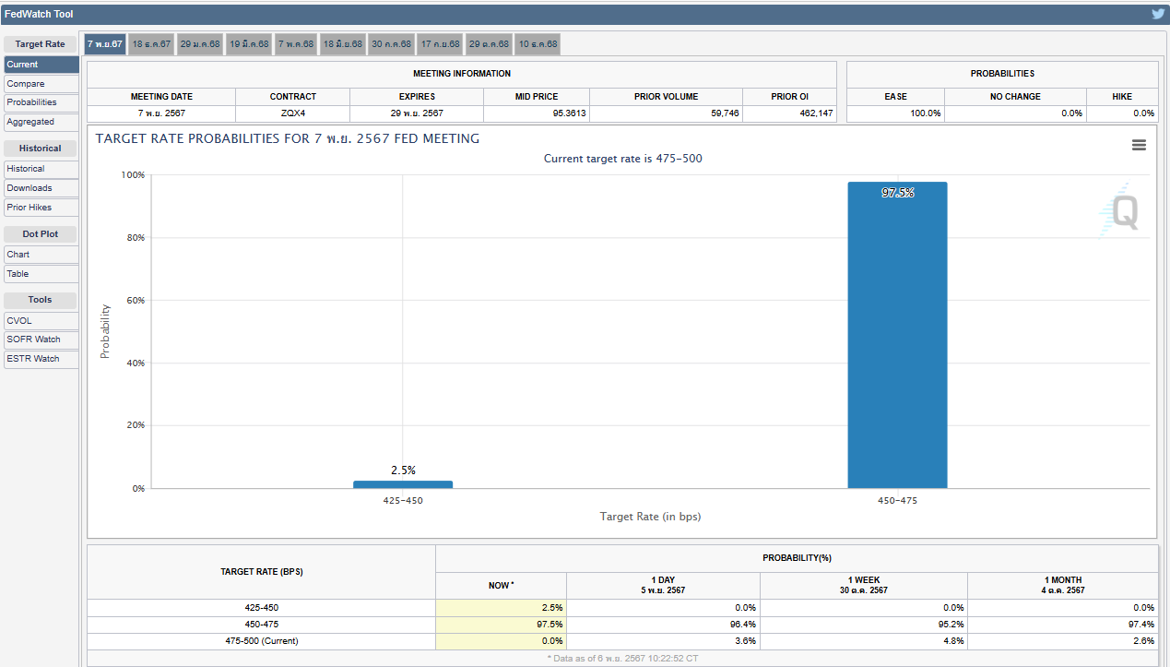Click the '450-475' row label in table
The image size is (1170, 667).
[261, 625]
